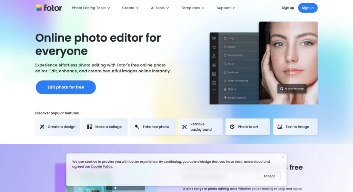Image resolution: width=353 pixels, height=192 pixels.
Task: Close the cookie notice with the X
Action: (283, 157)
